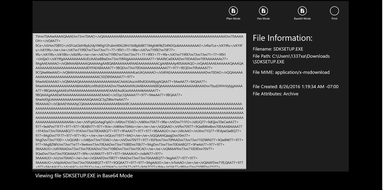Switch to Plain Mode view icon
Image resolution: width=383 pixels, height=190 pixels.
pyautogui.click(x=233, y=11)
